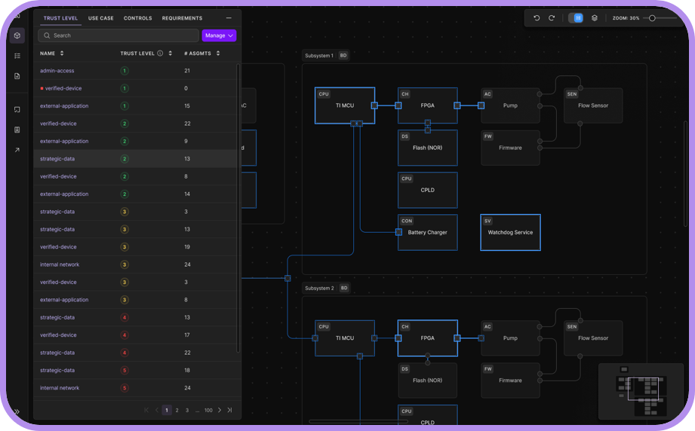Select the Watchdog Service block
Screen dimensions: 695x431
click(511, 232)
